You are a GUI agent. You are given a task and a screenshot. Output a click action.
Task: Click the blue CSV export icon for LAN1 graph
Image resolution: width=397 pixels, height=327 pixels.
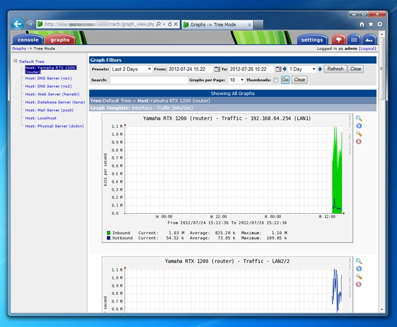(359, 126)
